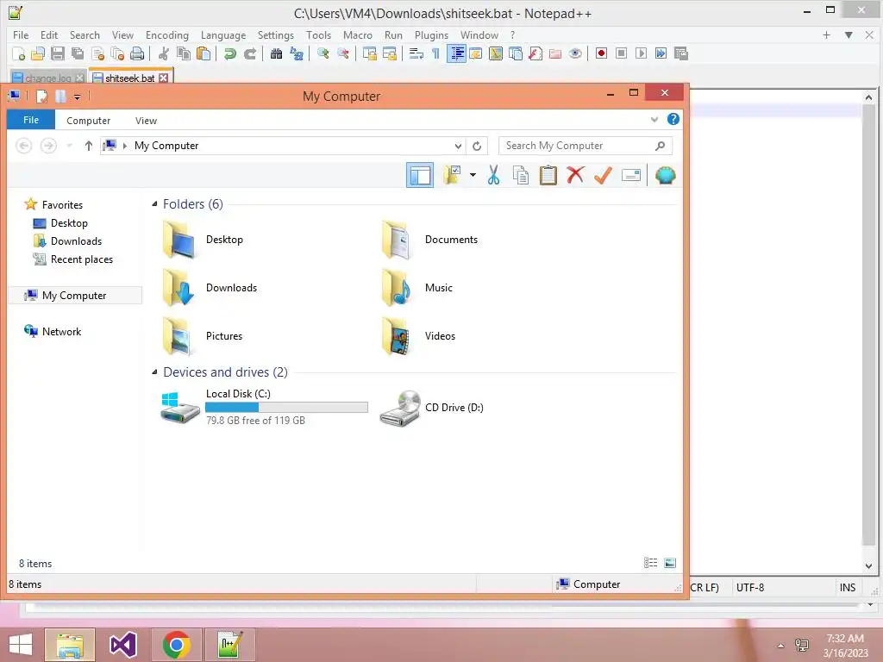Click Redo arrow in Notepad++ toolbar
The image size is (883, 662).
coord(250,53)
